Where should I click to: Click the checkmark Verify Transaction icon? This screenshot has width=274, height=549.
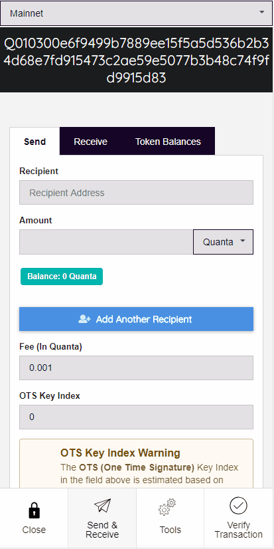tap(238, 506)
